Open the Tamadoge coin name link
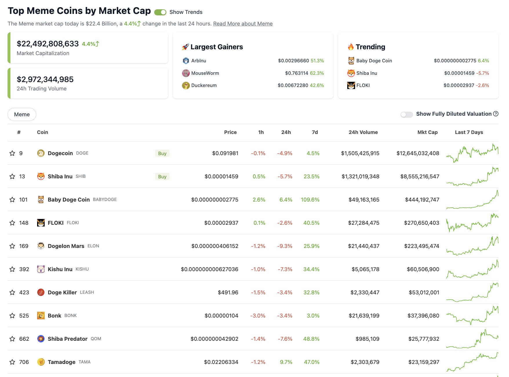Image resolution: width=509 pixels, height=377 pixels. pyautogui.click(x=61, y=362)
